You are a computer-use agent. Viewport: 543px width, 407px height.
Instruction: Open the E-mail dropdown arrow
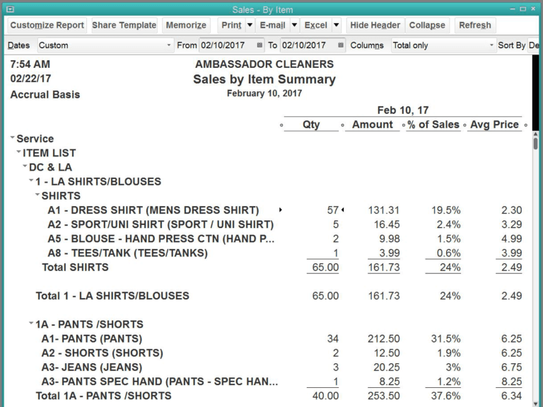(293, 25)
